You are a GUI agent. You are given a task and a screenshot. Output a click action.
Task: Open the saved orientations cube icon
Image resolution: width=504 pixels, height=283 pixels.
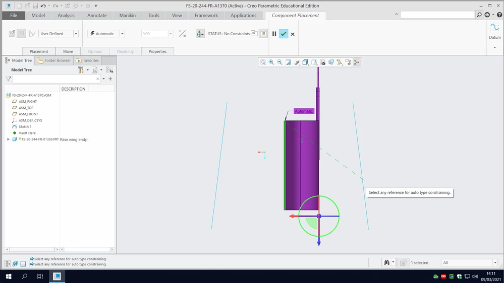[305, 62]
